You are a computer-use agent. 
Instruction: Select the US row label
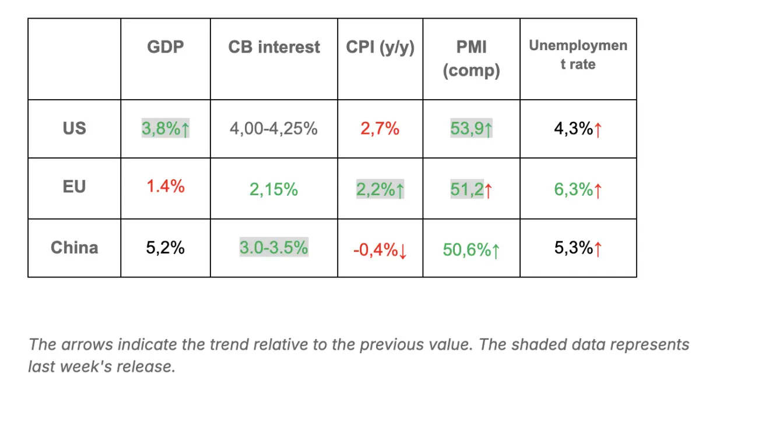[x=74, y=128]
